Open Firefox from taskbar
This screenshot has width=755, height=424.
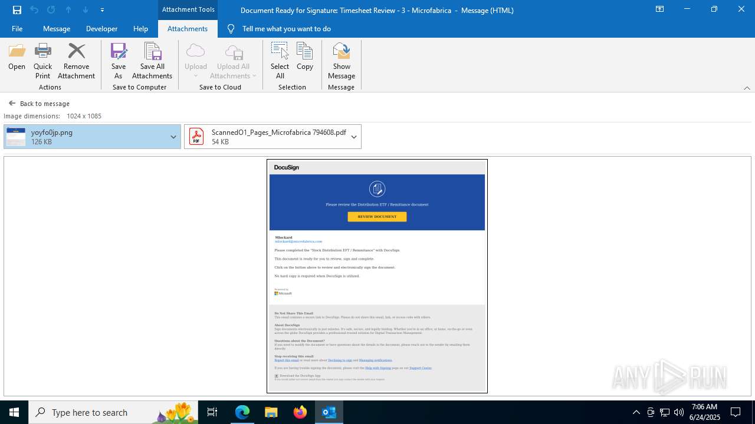pyautogui.click(x=300, y=412)
